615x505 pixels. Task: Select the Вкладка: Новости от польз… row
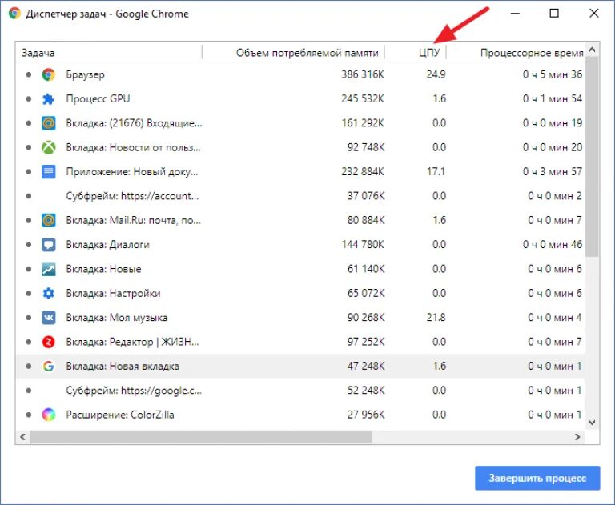click(x=300, y=147)
